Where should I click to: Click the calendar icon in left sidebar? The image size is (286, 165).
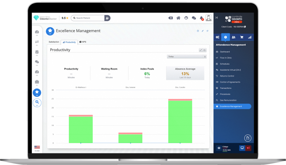(37, 52)
